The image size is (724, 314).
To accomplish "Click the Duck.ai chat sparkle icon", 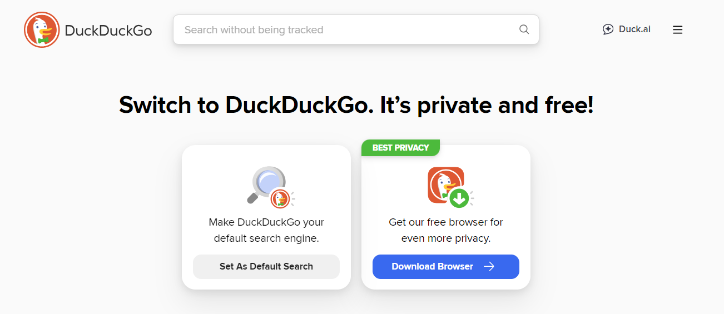I will (608, 29).
